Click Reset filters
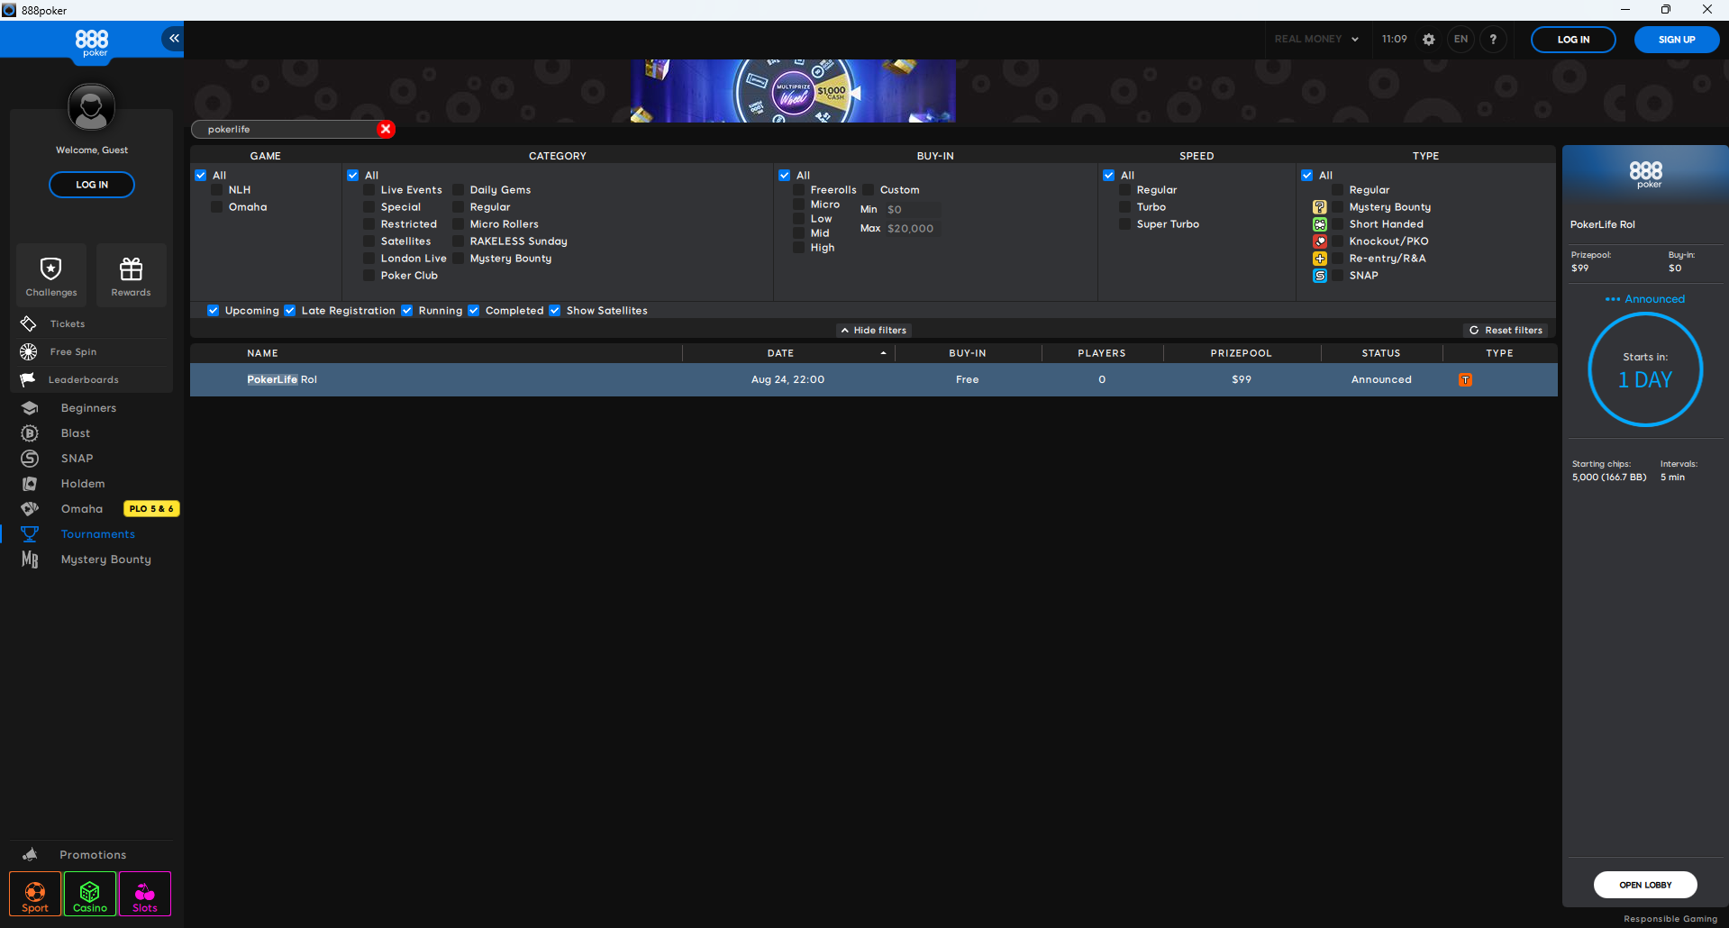 [x=1506, y=331]
